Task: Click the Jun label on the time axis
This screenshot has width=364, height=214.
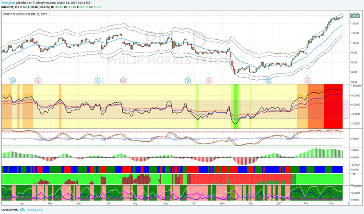Action: click(x=79, y=203)
